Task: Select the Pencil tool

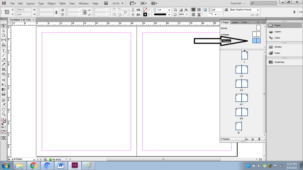Action: point(4,65)
